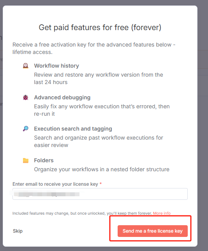Skip the free license key offer
Image resolution: width=208 pixels, height=251 pixels.
pyautogui.click(x=18, y=231)
